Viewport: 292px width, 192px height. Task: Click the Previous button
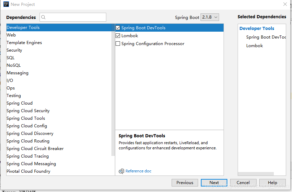(185, 182)
